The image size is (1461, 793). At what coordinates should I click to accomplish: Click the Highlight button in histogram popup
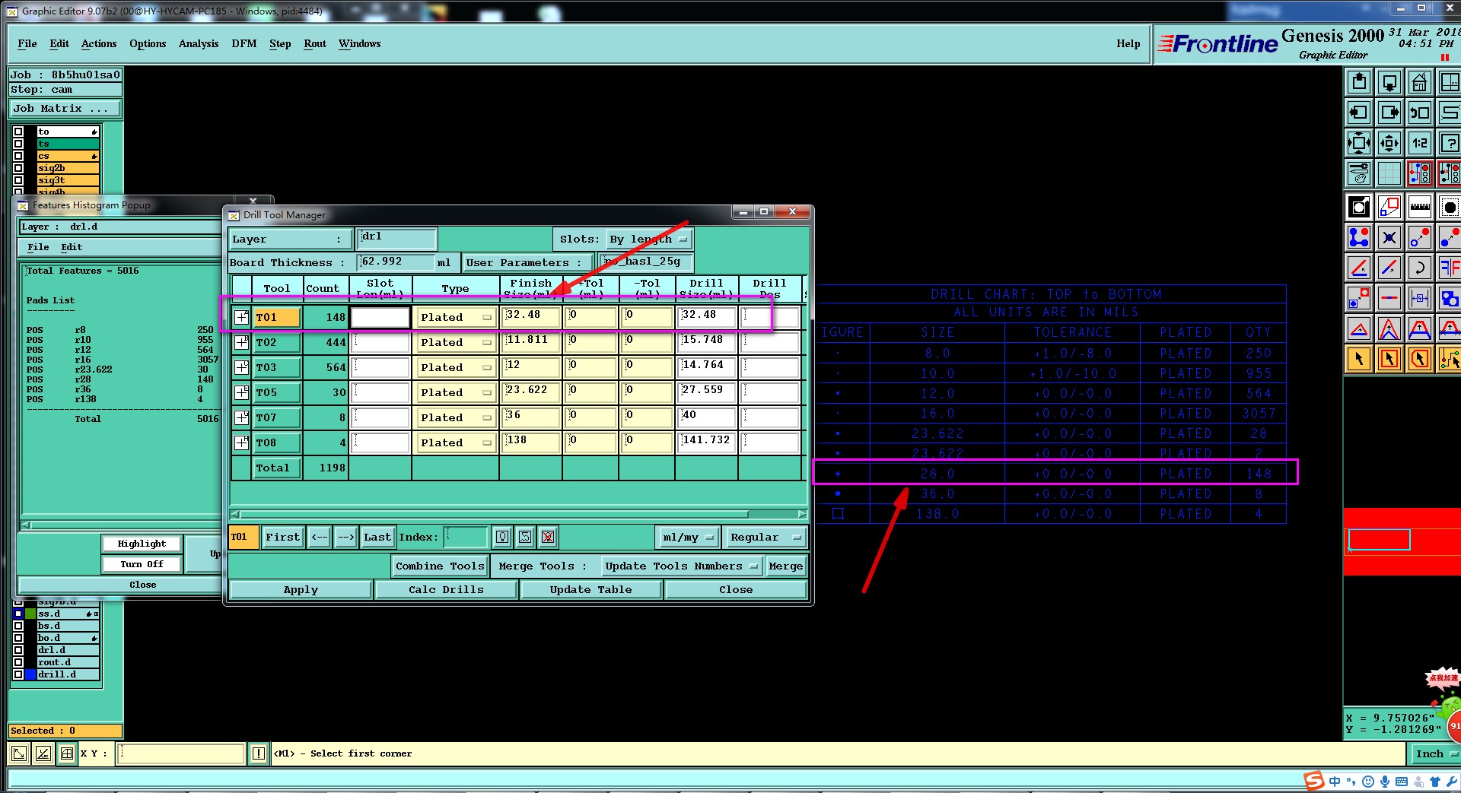pyautogui.click(x=142, y=544)
